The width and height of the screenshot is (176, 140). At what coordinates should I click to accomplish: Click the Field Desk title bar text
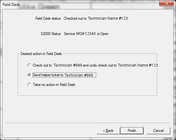(x=11, y=5)
